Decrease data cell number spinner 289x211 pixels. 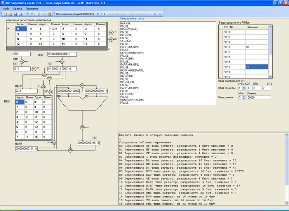point(243,99)
